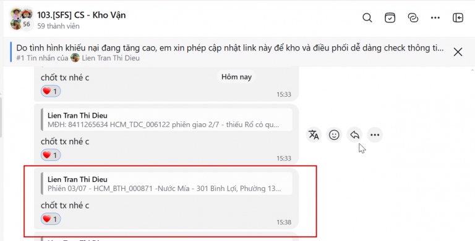
Task: Open group title 103.[SFS] CS - Kho Vận
Action: click(x=82, y=15)
